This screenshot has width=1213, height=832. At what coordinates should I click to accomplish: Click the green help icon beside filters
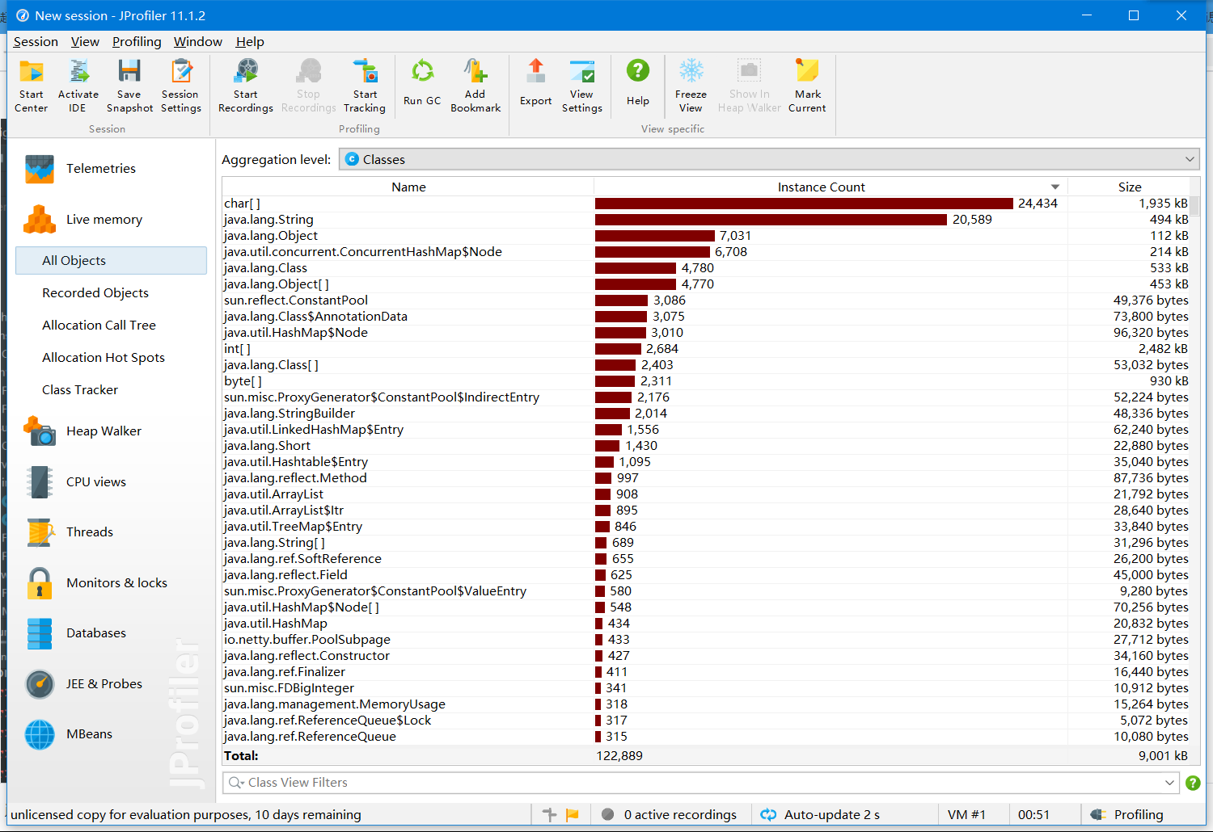[1193, 783]
